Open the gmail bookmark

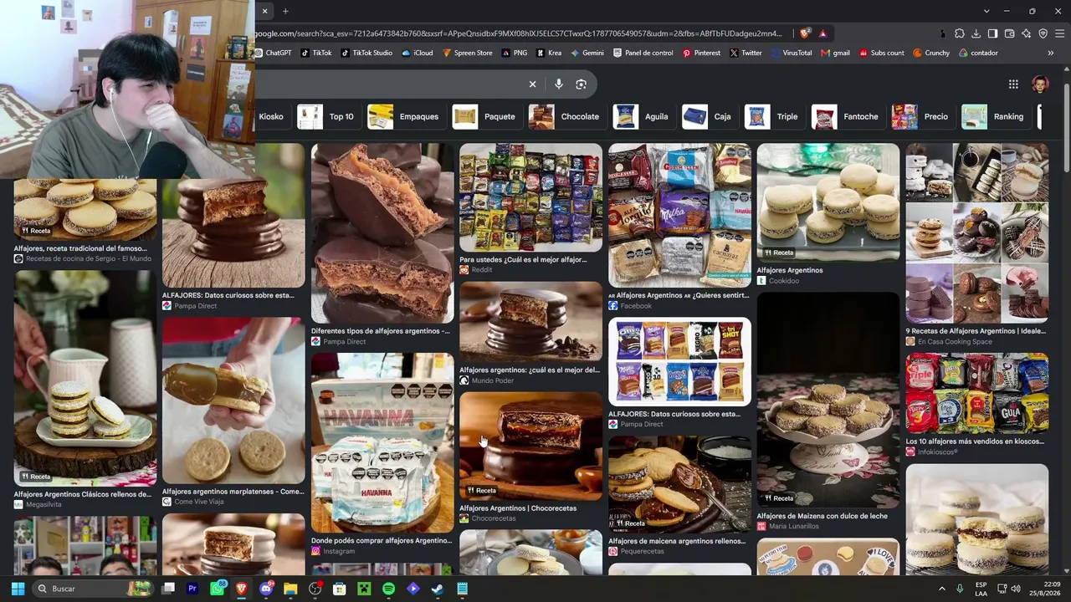835,53
